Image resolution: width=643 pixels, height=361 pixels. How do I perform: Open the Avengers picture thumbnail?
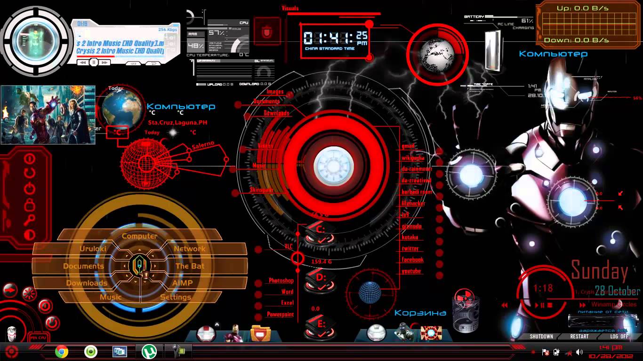[48, 115]
